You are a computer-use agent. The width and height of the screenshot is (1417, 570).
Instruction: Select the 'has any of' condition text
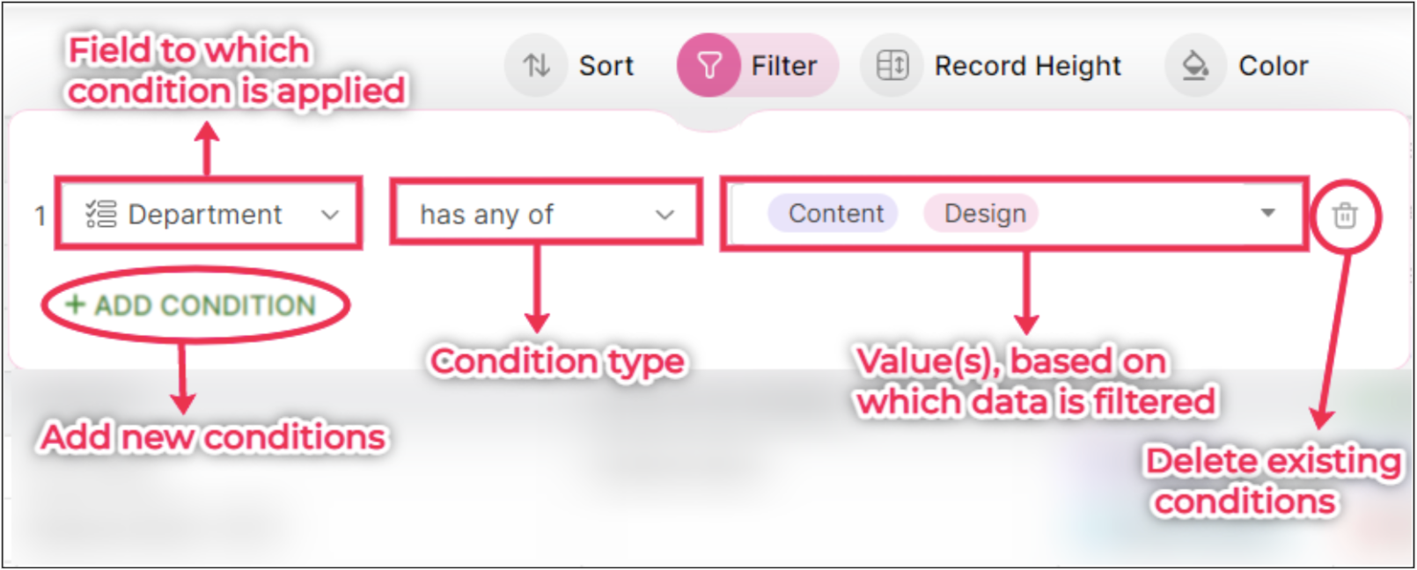tap(486, 215)
